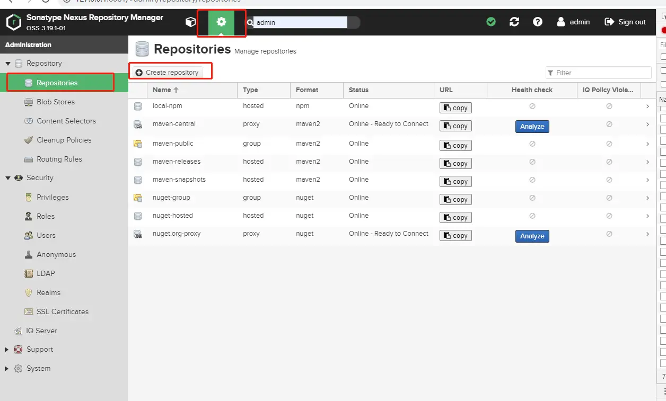This screenshot has height=401, width=666.
Task: Sort by the Status column header
Action: coord(389,90)
